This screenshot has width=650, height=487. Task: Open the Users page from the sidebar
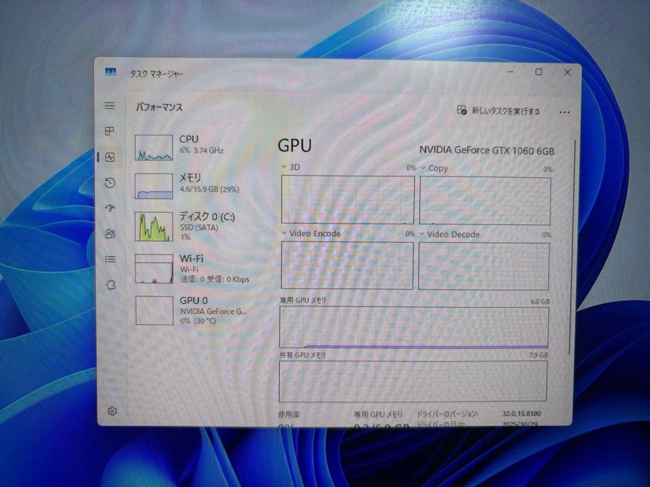tap(110, 233)
